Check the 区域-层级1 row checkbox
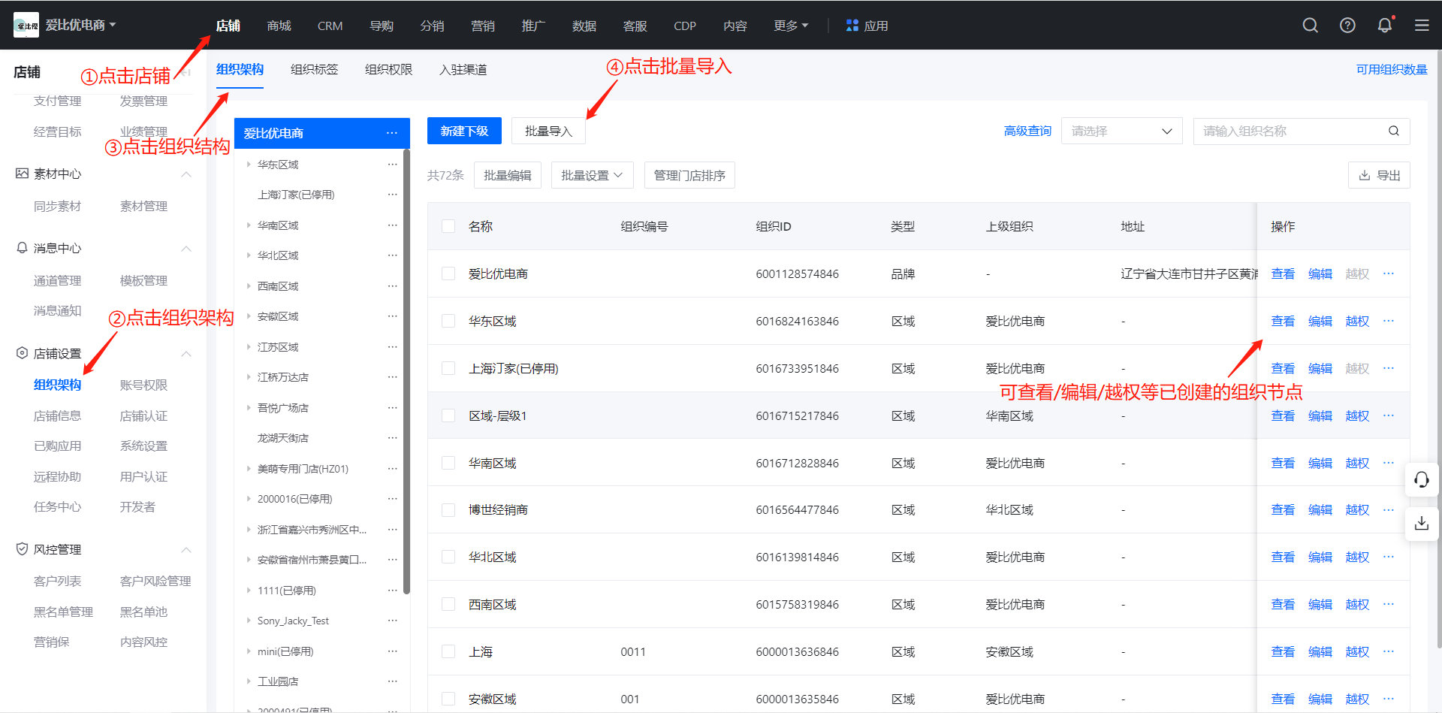The image size is (1442, 713). (448, 415)
